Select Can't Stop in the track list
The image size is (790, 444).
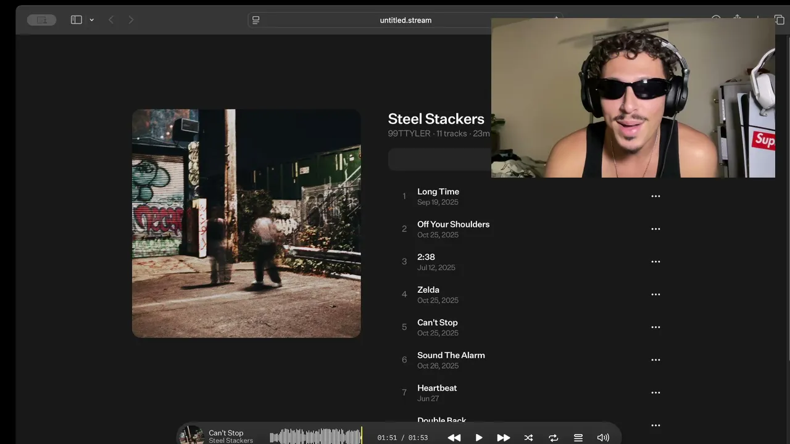438,323
